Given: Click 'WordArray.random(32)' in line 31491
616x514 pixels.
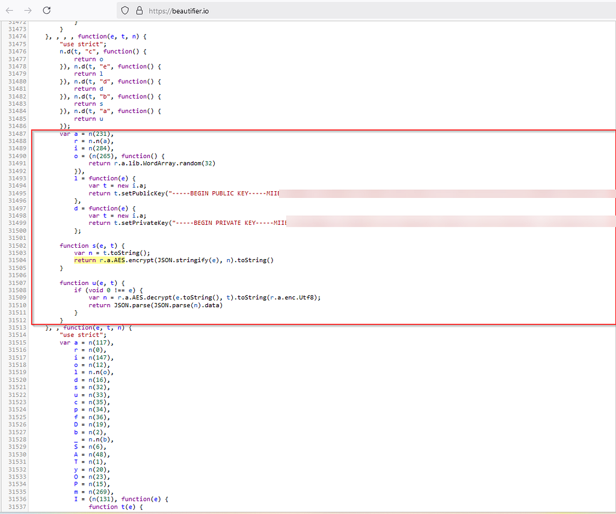Looking at the screenshot, I should [179, 164].
